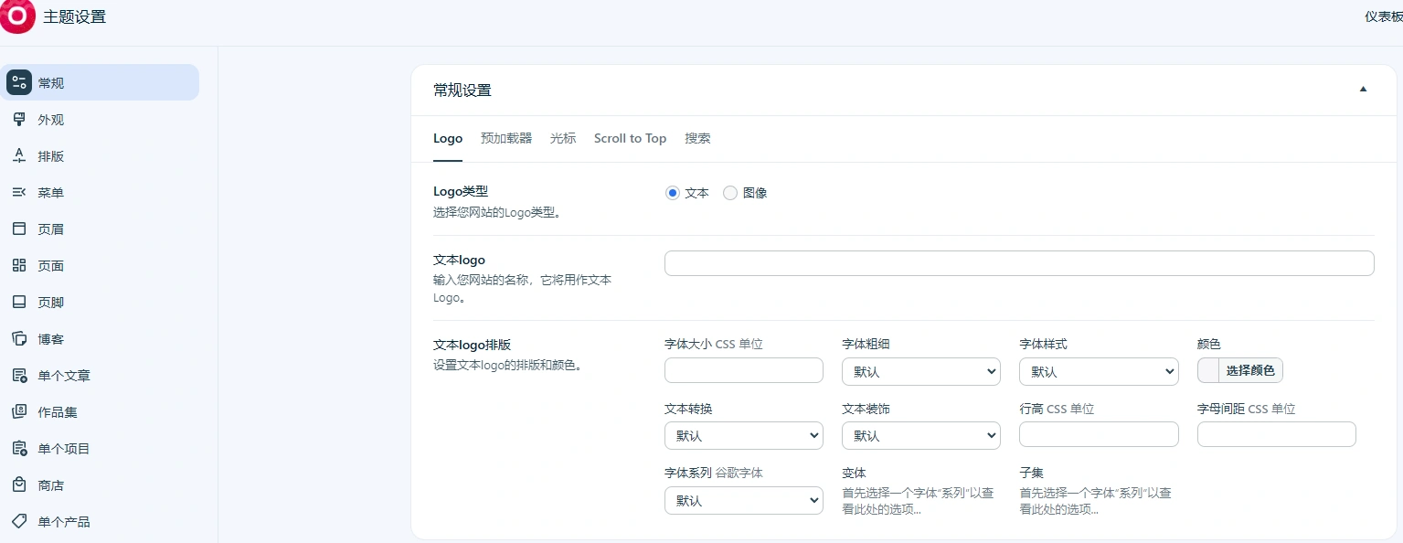Expand the 字体系列 Google font dropdown
The height and width of the screenshot is (543, 1403).
click(x=743, y=500)
